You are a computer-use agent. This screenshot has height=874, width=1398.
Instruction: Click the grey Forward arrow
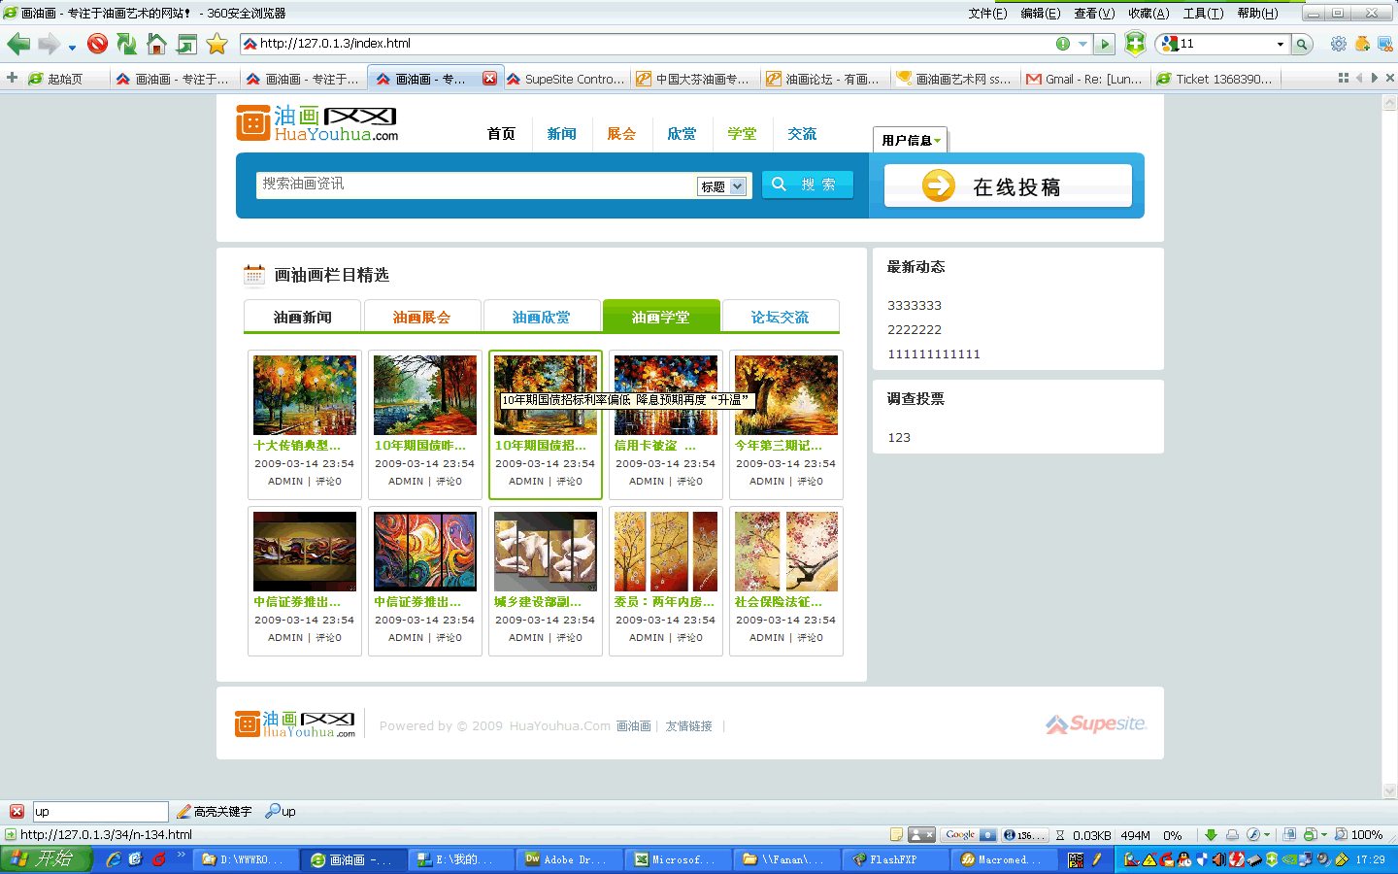click(49, 44)
